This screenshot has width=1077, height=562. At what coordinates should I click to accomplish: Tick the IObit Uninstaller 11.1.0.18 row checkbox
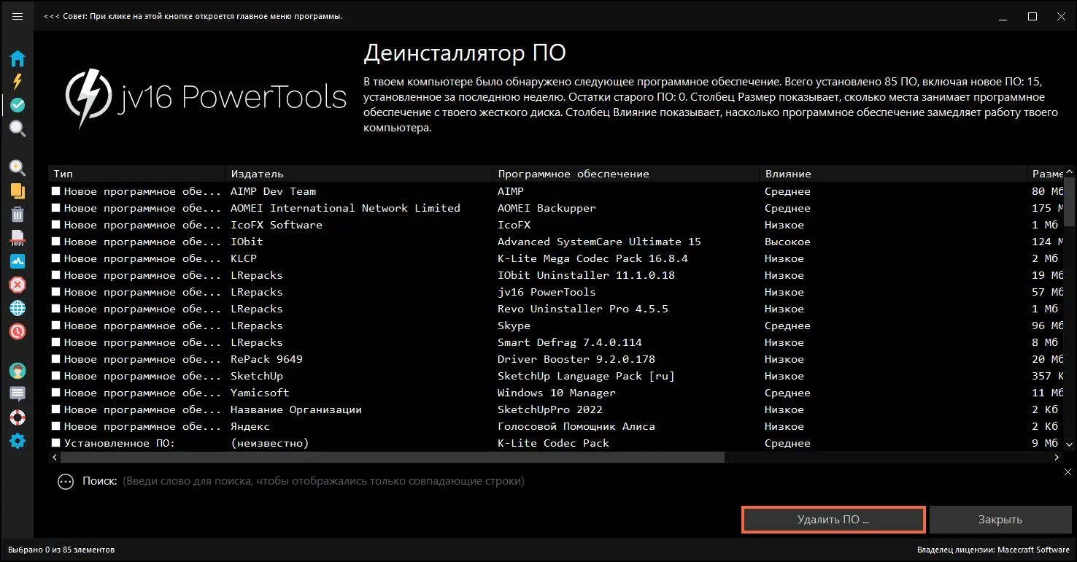[x=56, y=275]
